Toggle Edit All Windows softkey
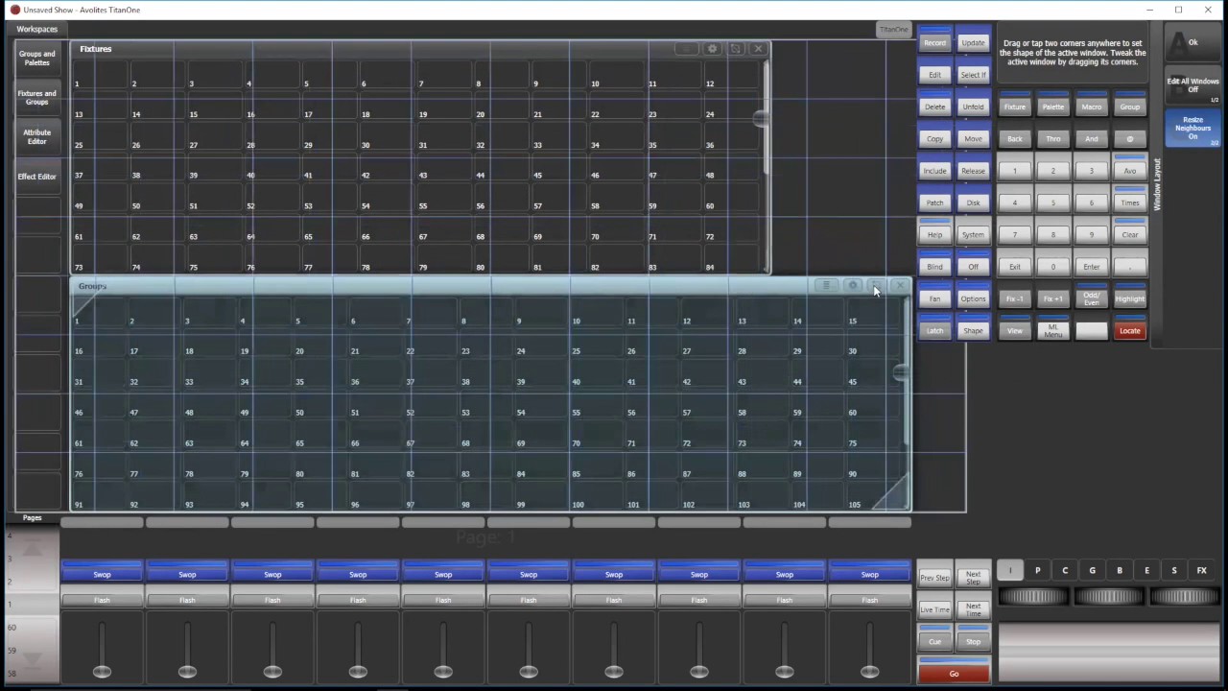This screenshot has height=691, width=1228. 1193,85
